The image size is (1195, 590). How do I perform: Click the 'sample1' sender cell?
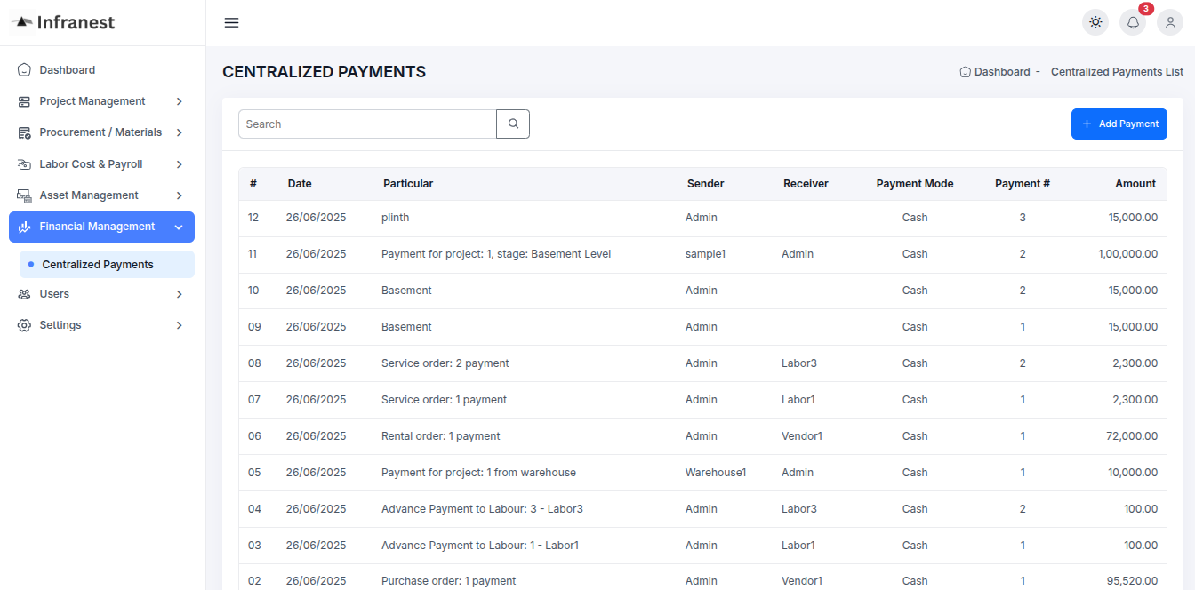tap(706, 254)
